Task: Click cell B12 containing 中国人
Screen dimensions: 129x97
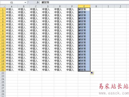Action: [24, 43]
